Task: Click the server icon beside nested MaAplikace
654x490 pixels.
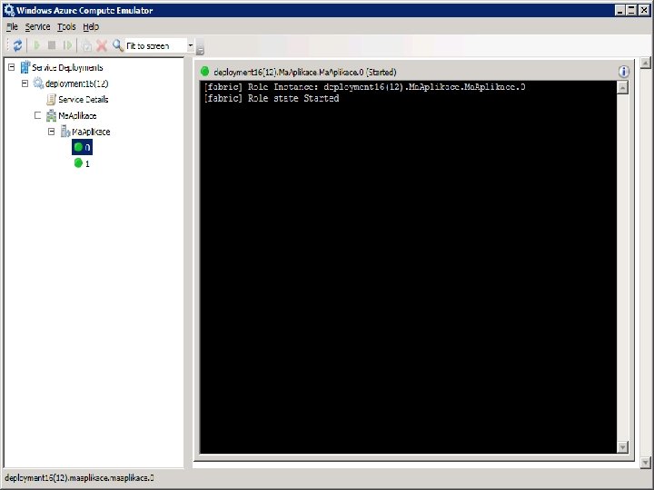Action: pos(65,132)
